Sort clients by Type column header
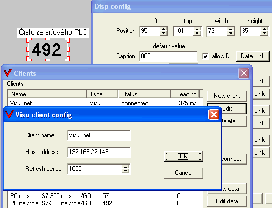 coord(102,94)
